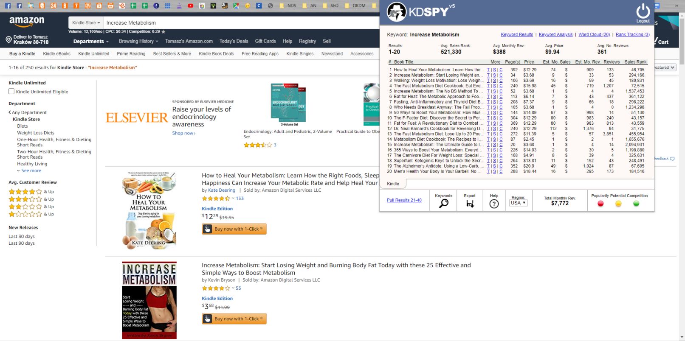Click the KDSPY Logout power icon
This screenshot has height=341, width=685.
643,11
